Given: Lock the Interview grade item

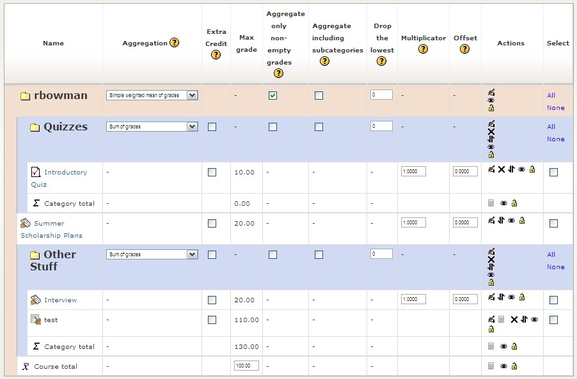Looking at the screenshot, I should (x=522, y=297).
